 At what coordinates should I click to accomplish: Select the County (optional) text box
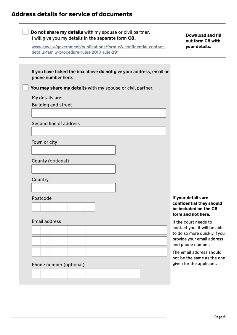[73, 169]
